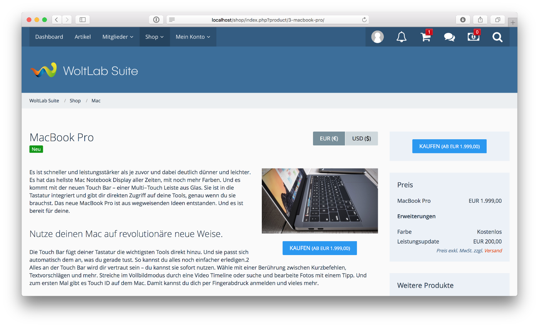Open the notifications bell icon
The image size is (539, 327).
click(x=402, y=37)
